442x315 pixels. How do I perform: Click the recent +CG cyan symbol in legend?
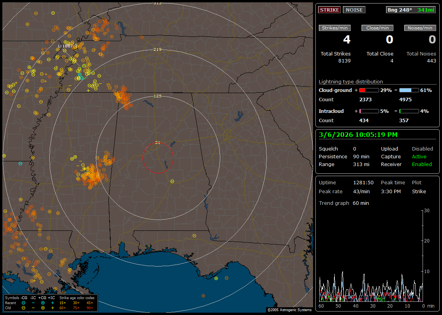[43, 303]
